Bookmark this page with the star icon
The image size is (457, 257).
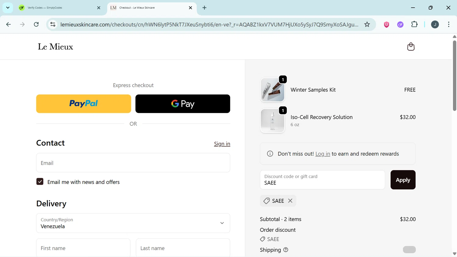tap(367, 24)
